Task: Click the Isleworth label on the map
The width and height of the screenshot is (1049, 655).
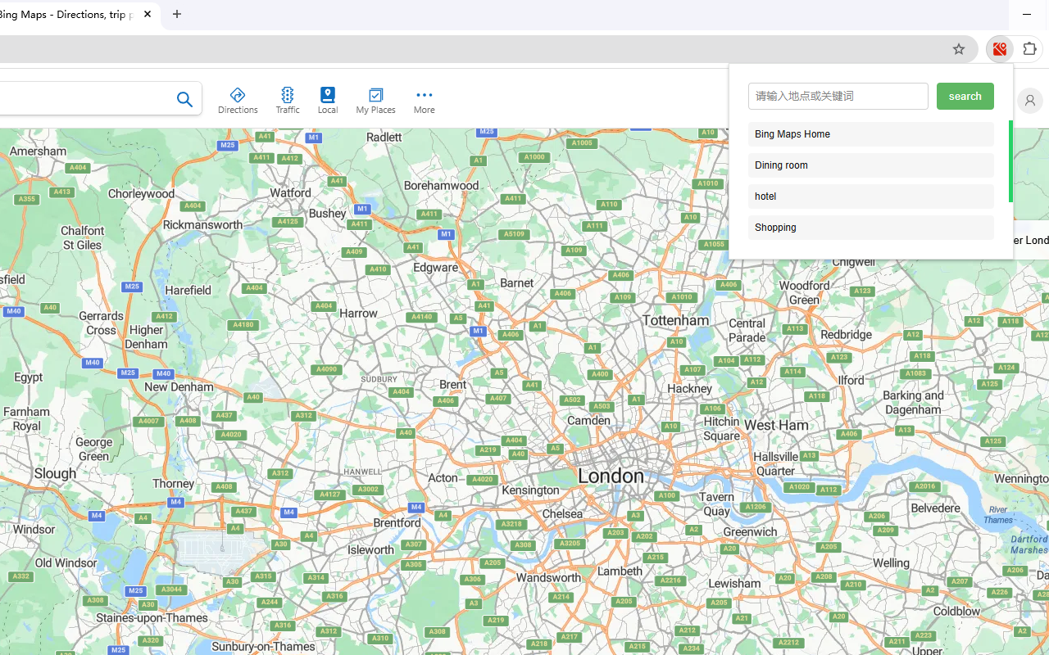Action: (370, 550)
